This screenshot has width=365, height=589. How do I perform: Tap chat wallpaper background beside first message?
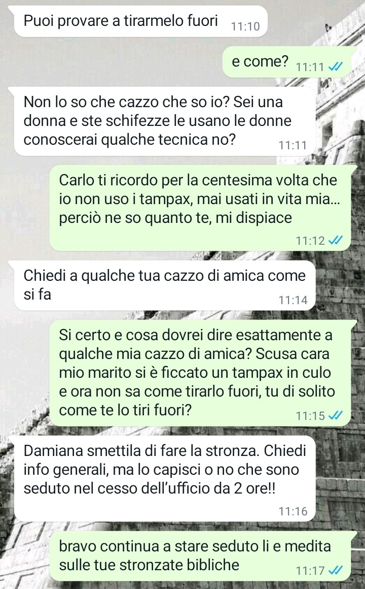(x=315, y=21)
